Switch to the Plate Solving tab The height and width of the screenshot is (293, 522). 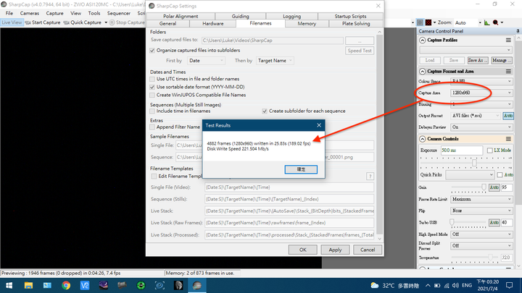click(356, 24)
